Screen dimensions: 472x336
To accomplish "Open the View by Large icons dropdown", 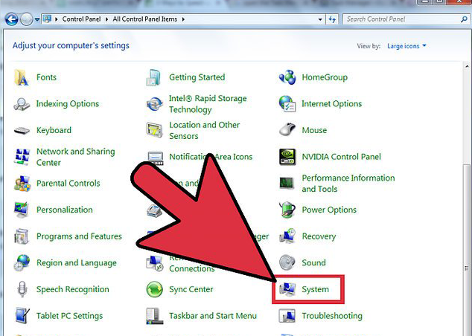I will click(x=406, y=46).
